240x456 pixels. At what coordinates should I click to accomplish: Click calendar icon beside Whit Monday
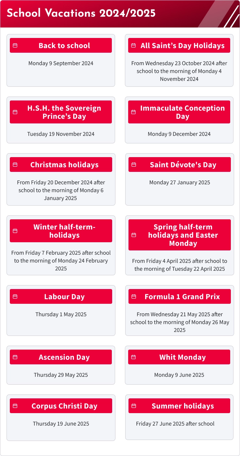coord(133,357)
